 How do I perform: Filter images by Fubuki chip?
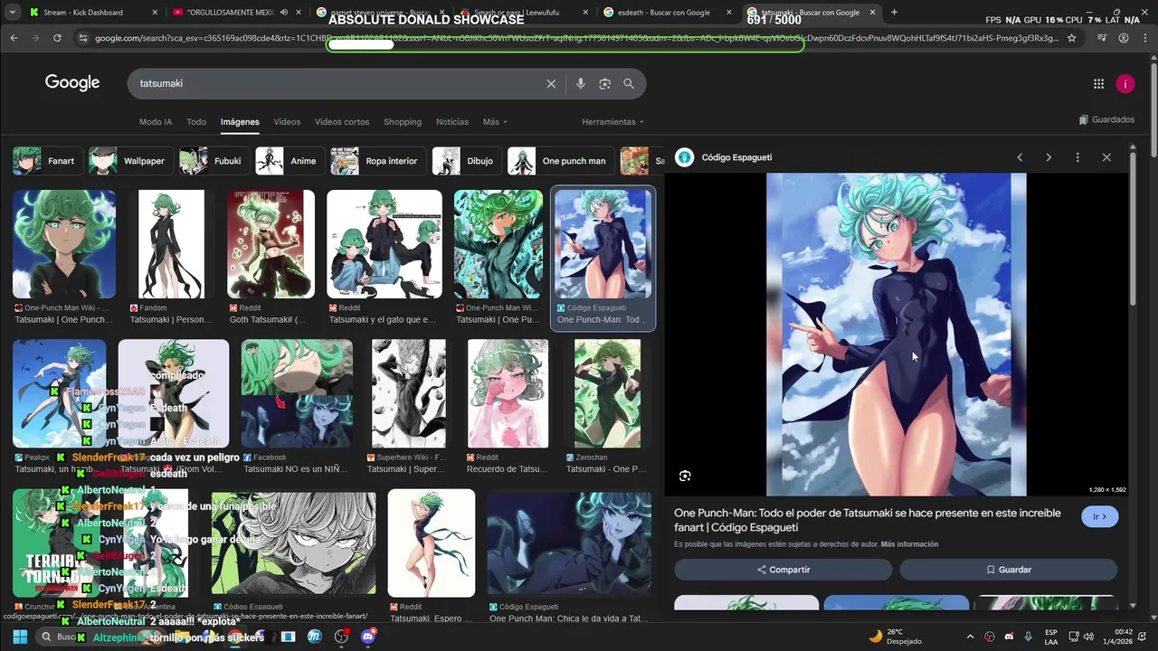pos(214,161)
